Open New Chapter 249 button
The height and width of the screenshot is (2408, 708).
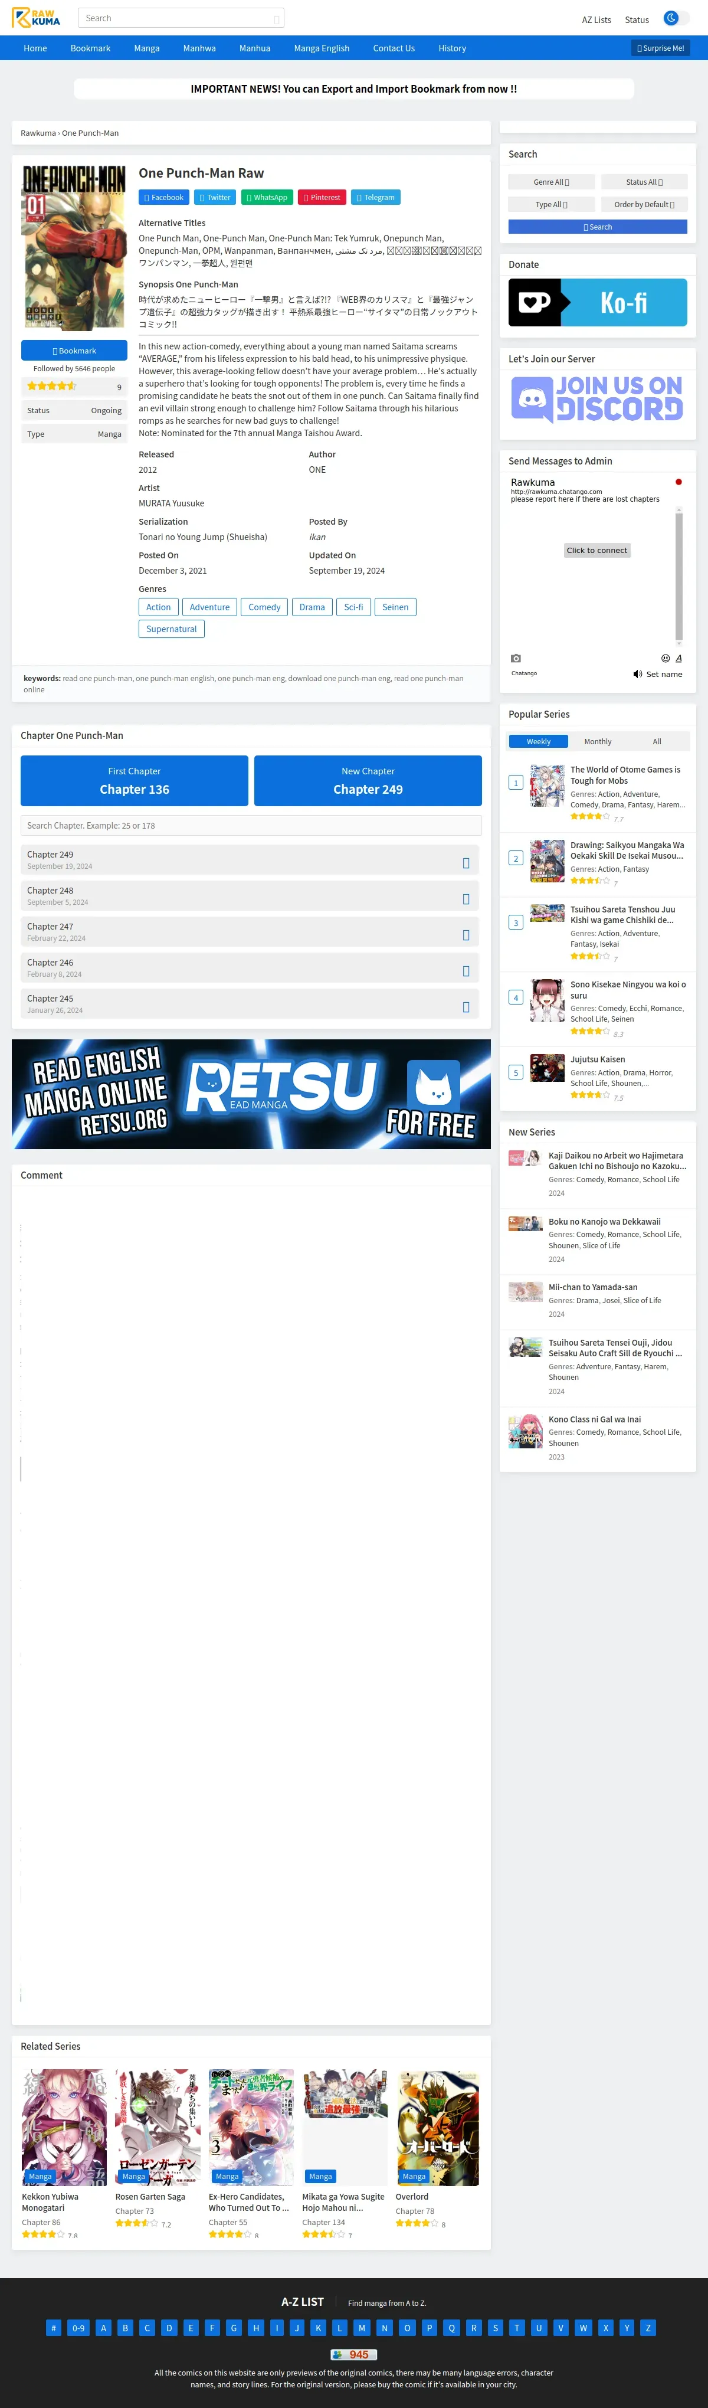coord(368,781)
